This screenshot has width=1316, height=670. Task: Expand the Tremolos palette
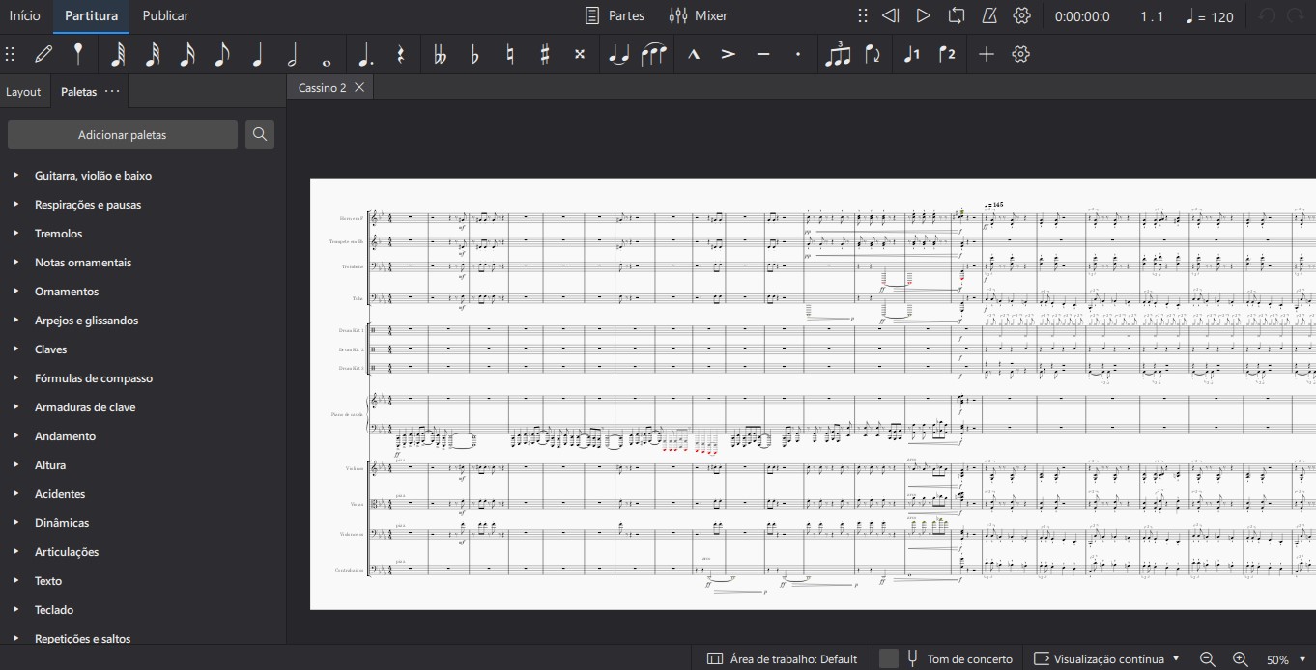(x=15, y=234)
